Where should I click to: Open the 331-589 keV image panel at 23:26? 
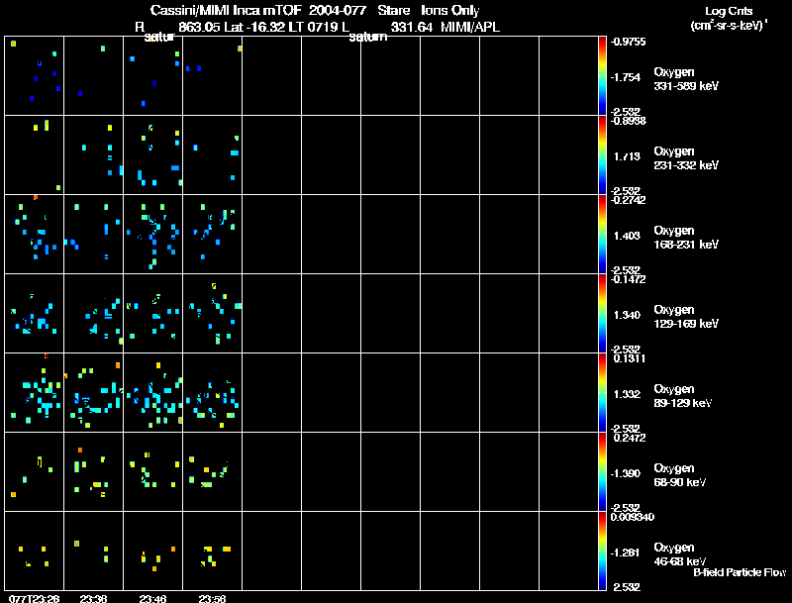click(x=35, y=76)
